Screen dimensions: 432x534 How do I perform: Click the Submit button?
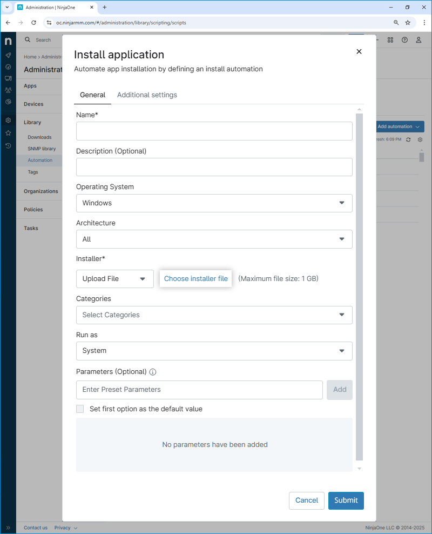point(346,500)
